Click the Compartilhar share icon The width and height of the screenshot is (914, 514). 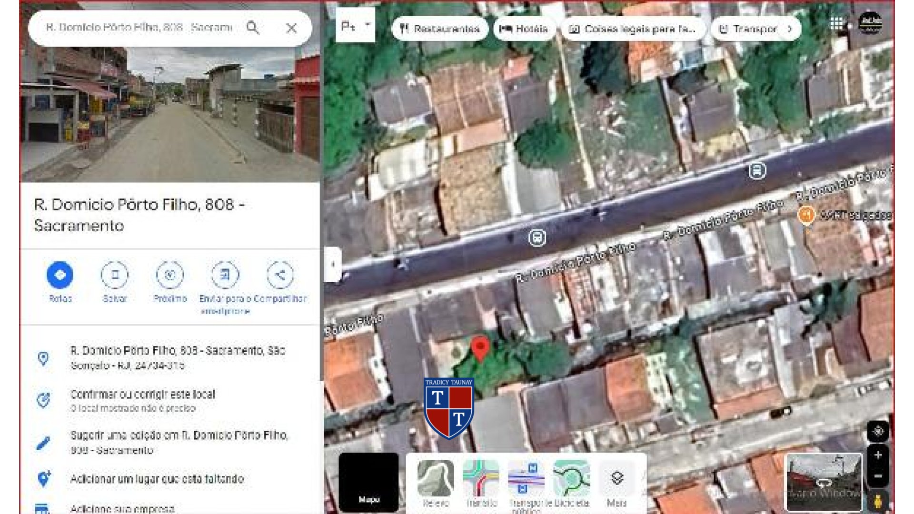280,275
